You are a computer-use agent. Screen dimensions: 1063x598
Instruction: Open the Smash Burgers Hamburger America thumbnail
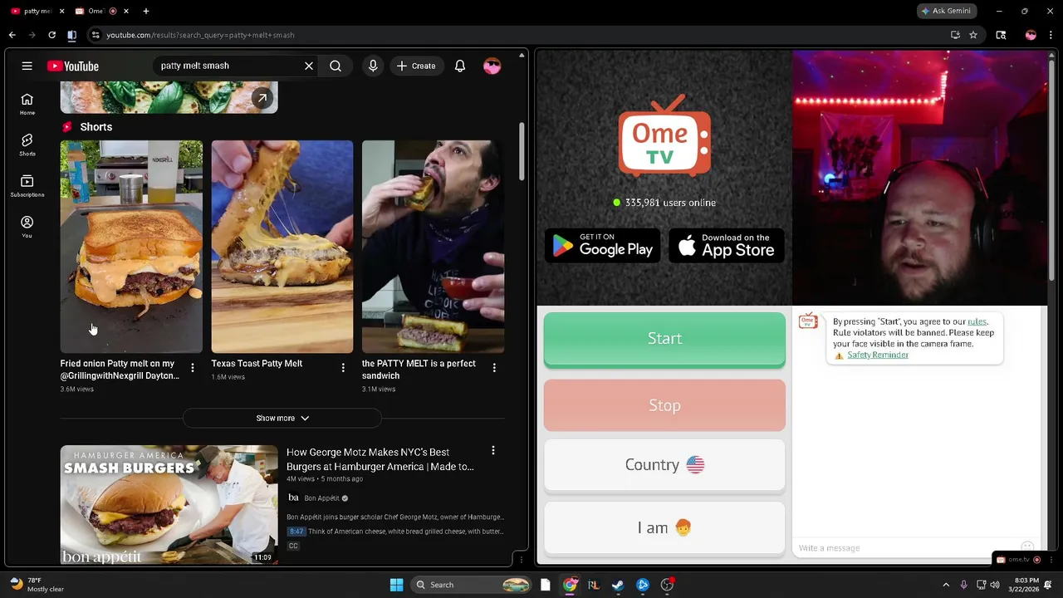169,505
